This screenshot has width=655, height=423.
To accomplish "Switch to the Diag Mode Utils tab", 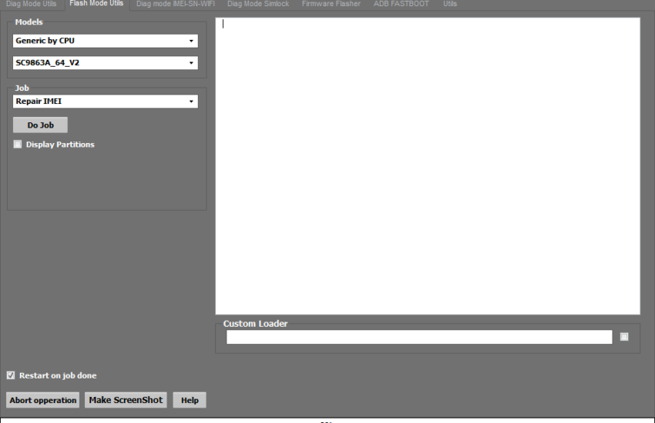I will click(32, 4).
